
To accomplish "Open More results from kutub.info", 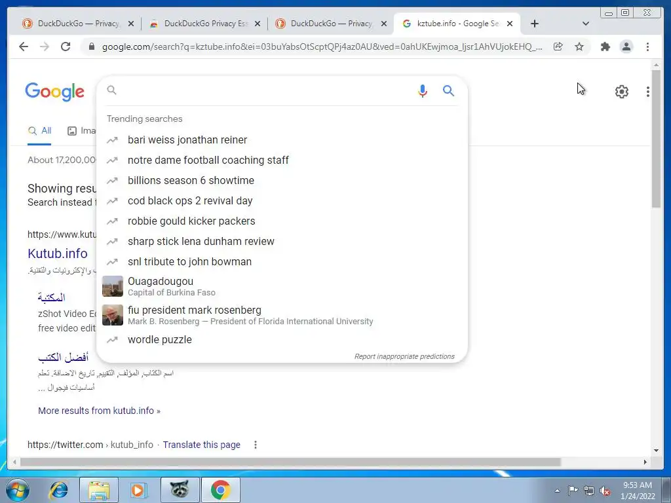I will (x=100, y=411).
